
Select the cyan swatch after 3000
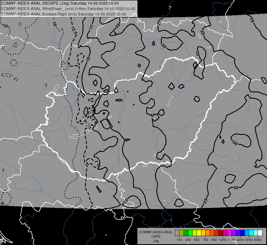(x=251, y=233)
